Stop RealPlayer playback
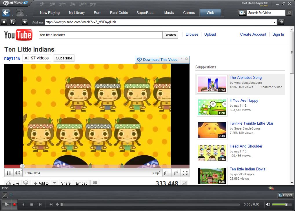This screenshot has height=211, width=295. [32, 204]
